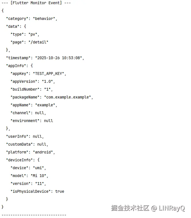Screen dimensions: 191x218
Task: Click the null value of "channel"
Action: pos(39,113)
